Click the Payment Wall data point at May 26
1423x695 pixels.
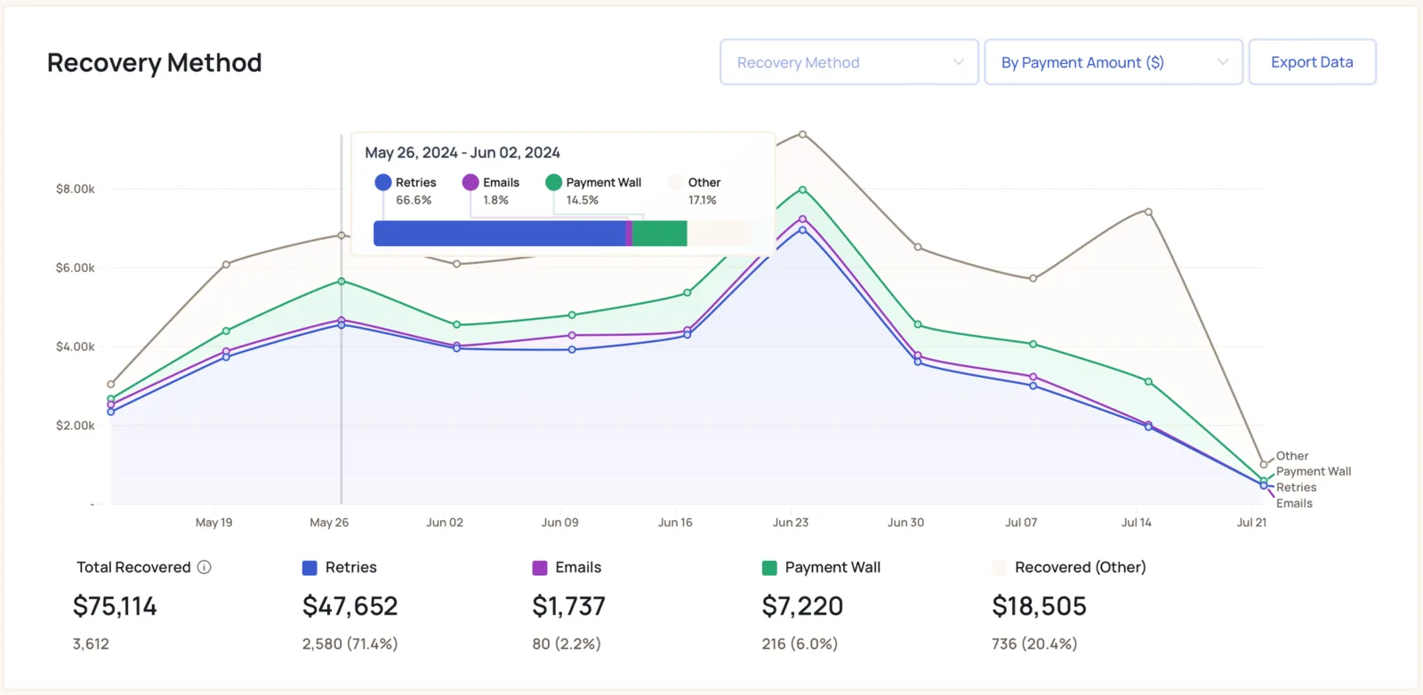(342, 281)
